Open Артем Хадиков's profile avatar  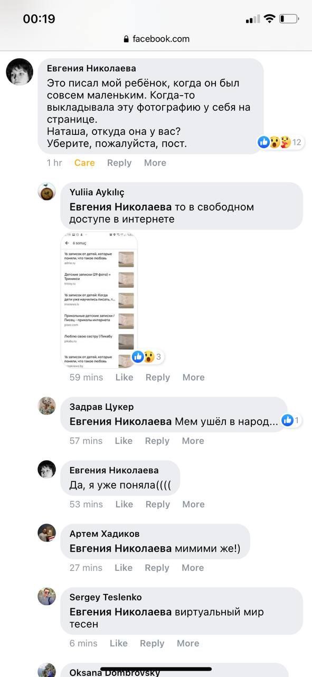click(47, 533)
